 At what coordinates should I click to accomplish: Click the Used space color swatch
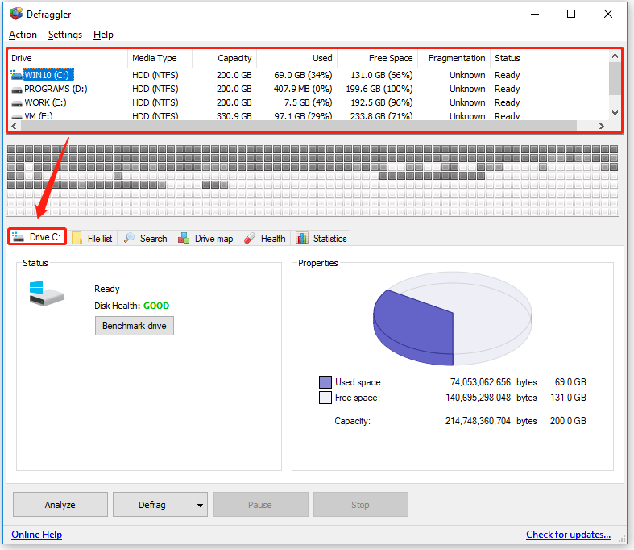(x=325, y=382)
